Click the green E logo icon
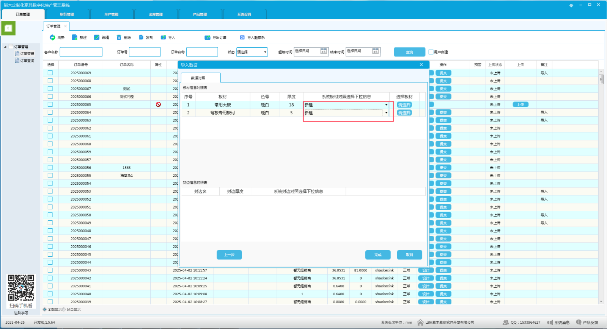 [x=8, y=28]
